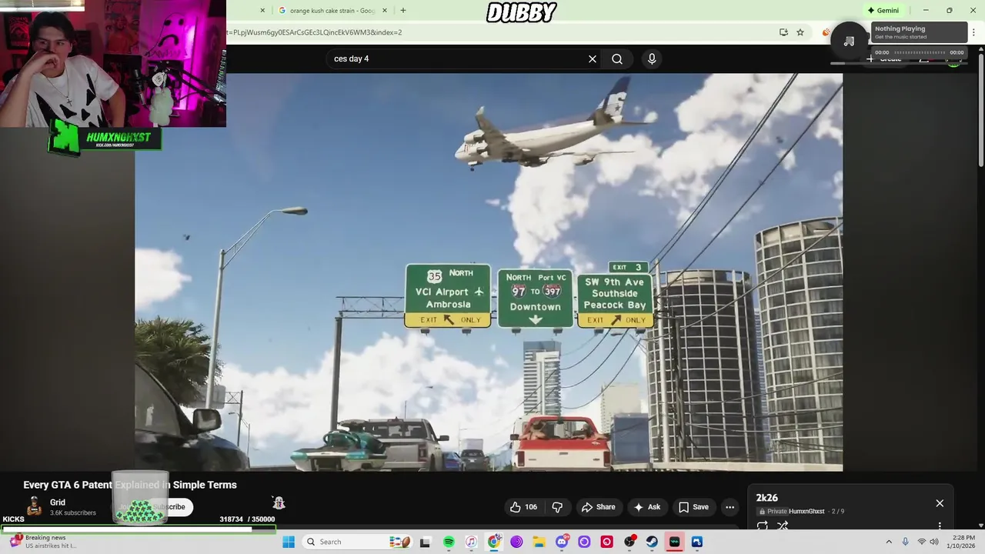The width and height of the screenshot is (985, 554).
Task: Open a new Chrome tab with plus
Action: 403,11
